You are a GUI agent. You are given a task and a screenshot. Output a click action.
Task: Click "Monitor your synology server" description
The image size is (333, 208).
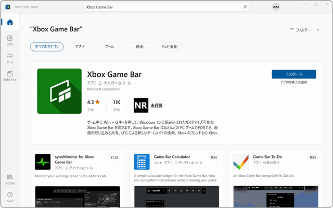[x=71, y=176]
